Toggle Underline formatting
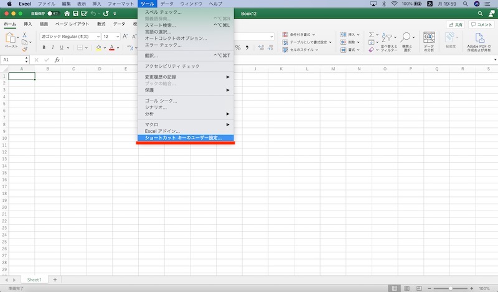The image size is (498, 292). click(x=62, y=48)
